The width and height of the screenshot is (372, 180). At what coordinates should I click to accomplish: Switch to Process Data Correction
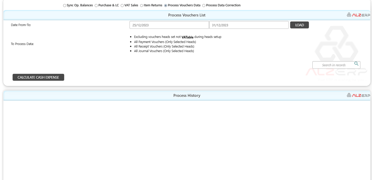click(204, 5)
